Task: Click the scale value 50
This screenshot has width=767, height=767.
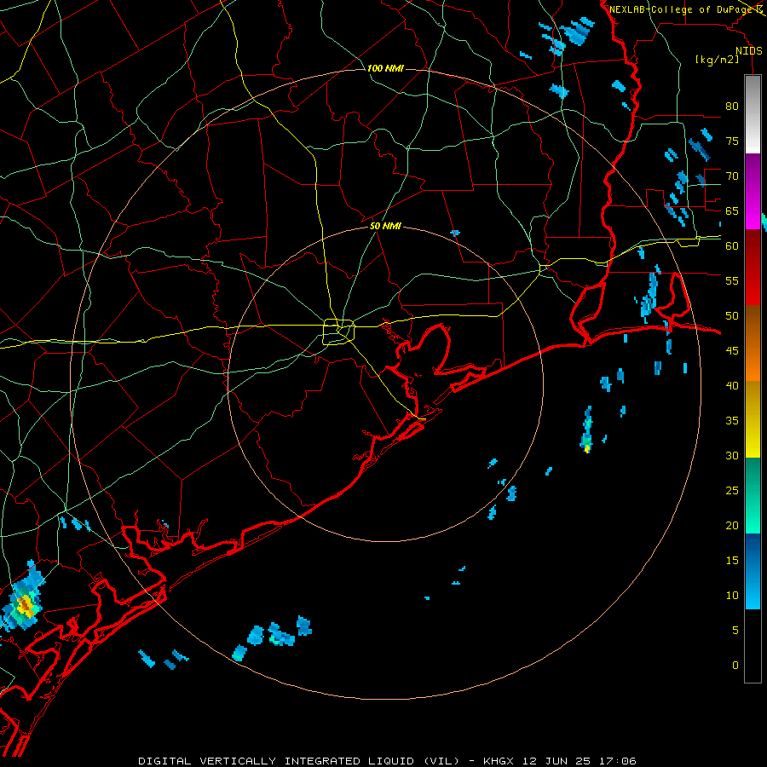Action: coord(732,315)
